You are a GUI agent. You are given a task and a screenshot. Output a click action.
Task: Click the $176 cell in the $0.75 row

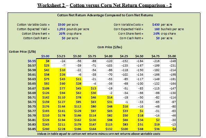point(43,106)
